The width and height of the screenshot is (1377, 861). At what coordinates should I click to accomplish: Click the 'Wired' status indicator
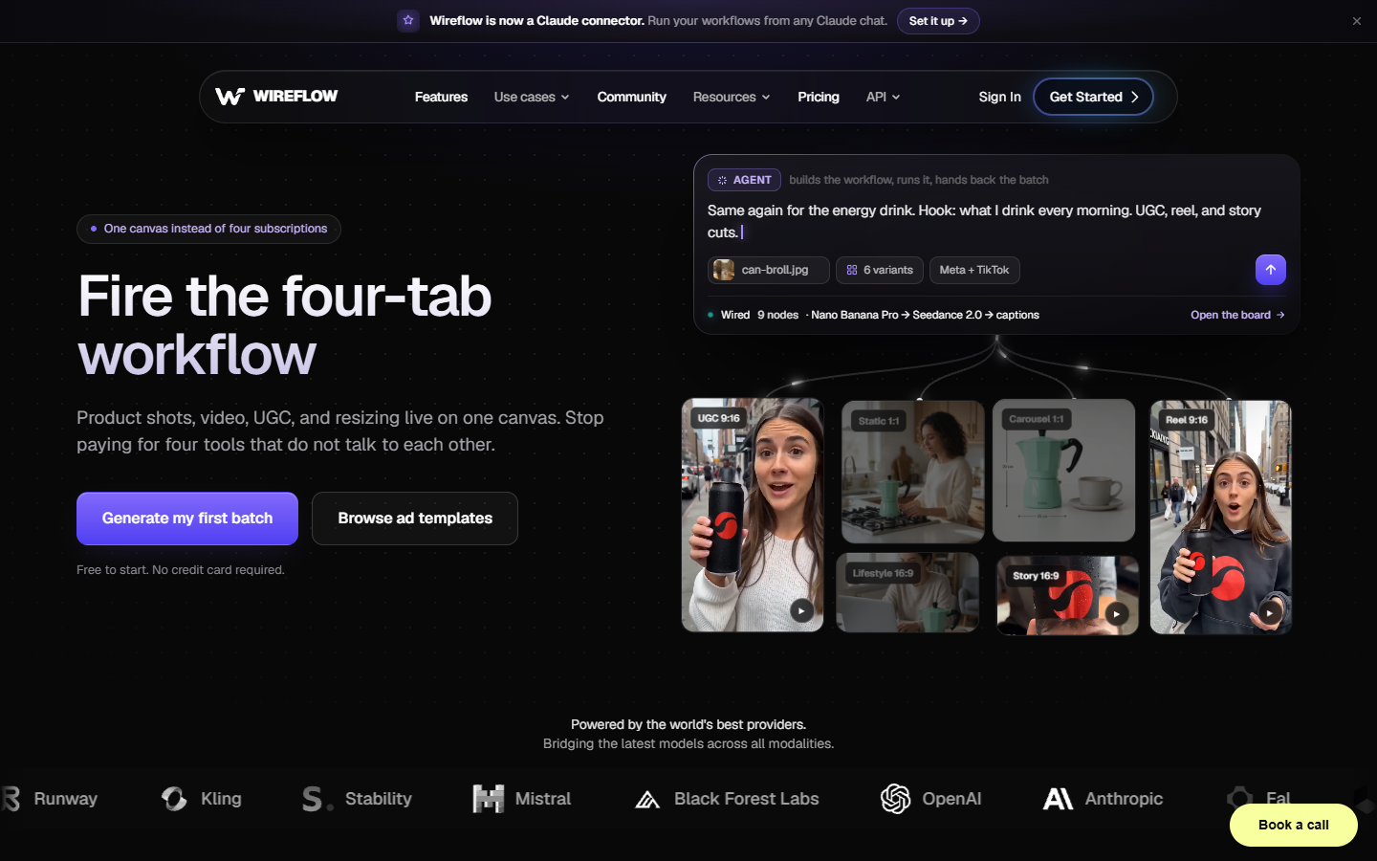coord(729,315)
